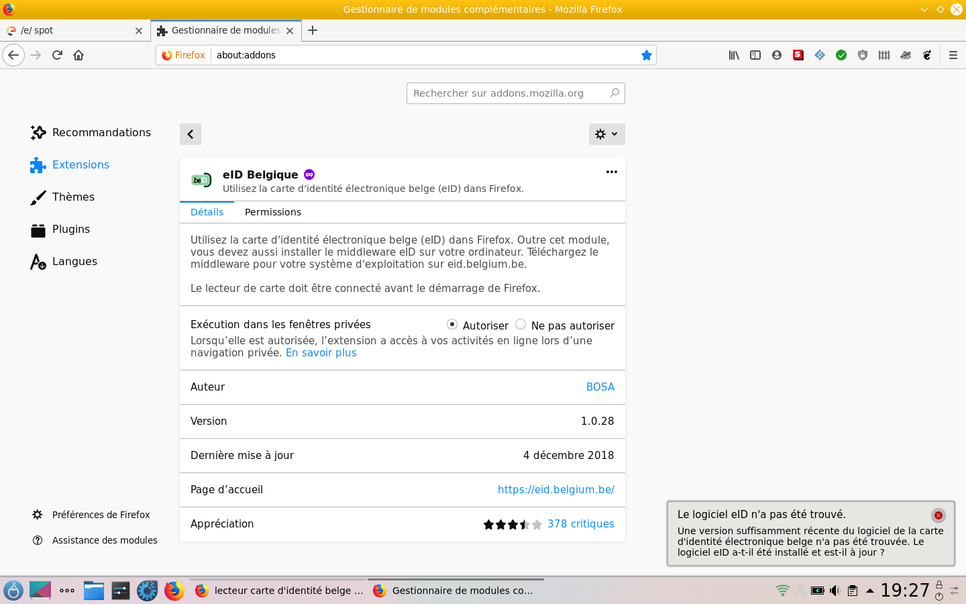Click the date 4 décembre 2018

[569, 456]
